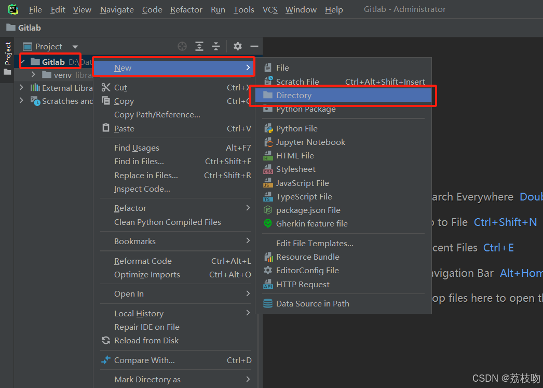Click the EditorConfig File gear icon

(x=268, y=270)
